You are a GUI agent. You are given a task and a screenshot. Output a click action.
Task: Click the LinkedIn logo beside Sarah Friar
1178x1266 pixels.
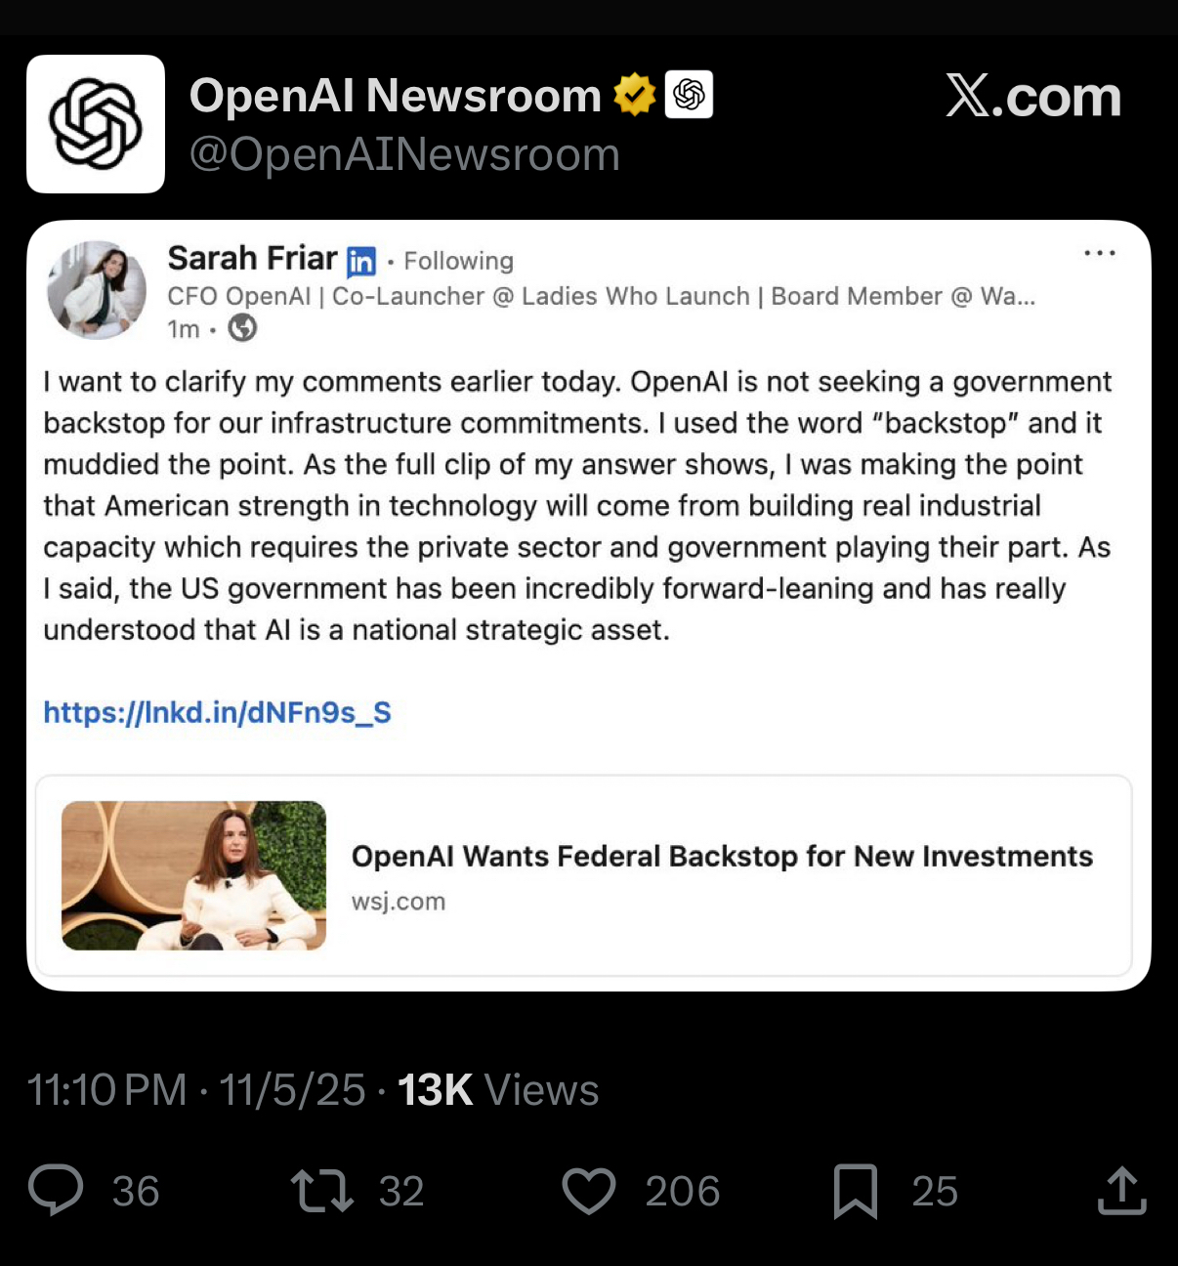click(361, 261)
